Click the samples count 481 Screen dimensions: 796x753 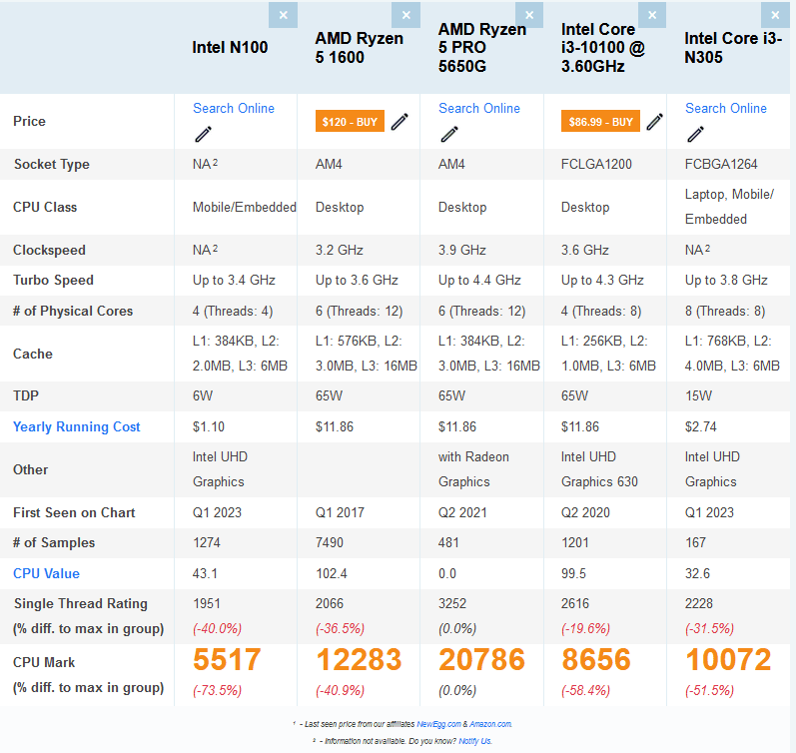tap(448, 543)
